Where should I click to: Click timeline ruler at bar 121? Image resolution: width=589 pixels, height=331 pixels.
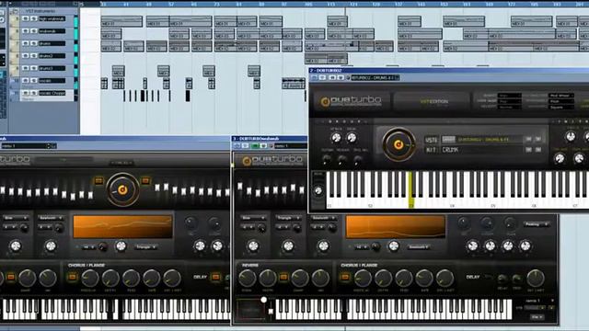coord(353,4)
